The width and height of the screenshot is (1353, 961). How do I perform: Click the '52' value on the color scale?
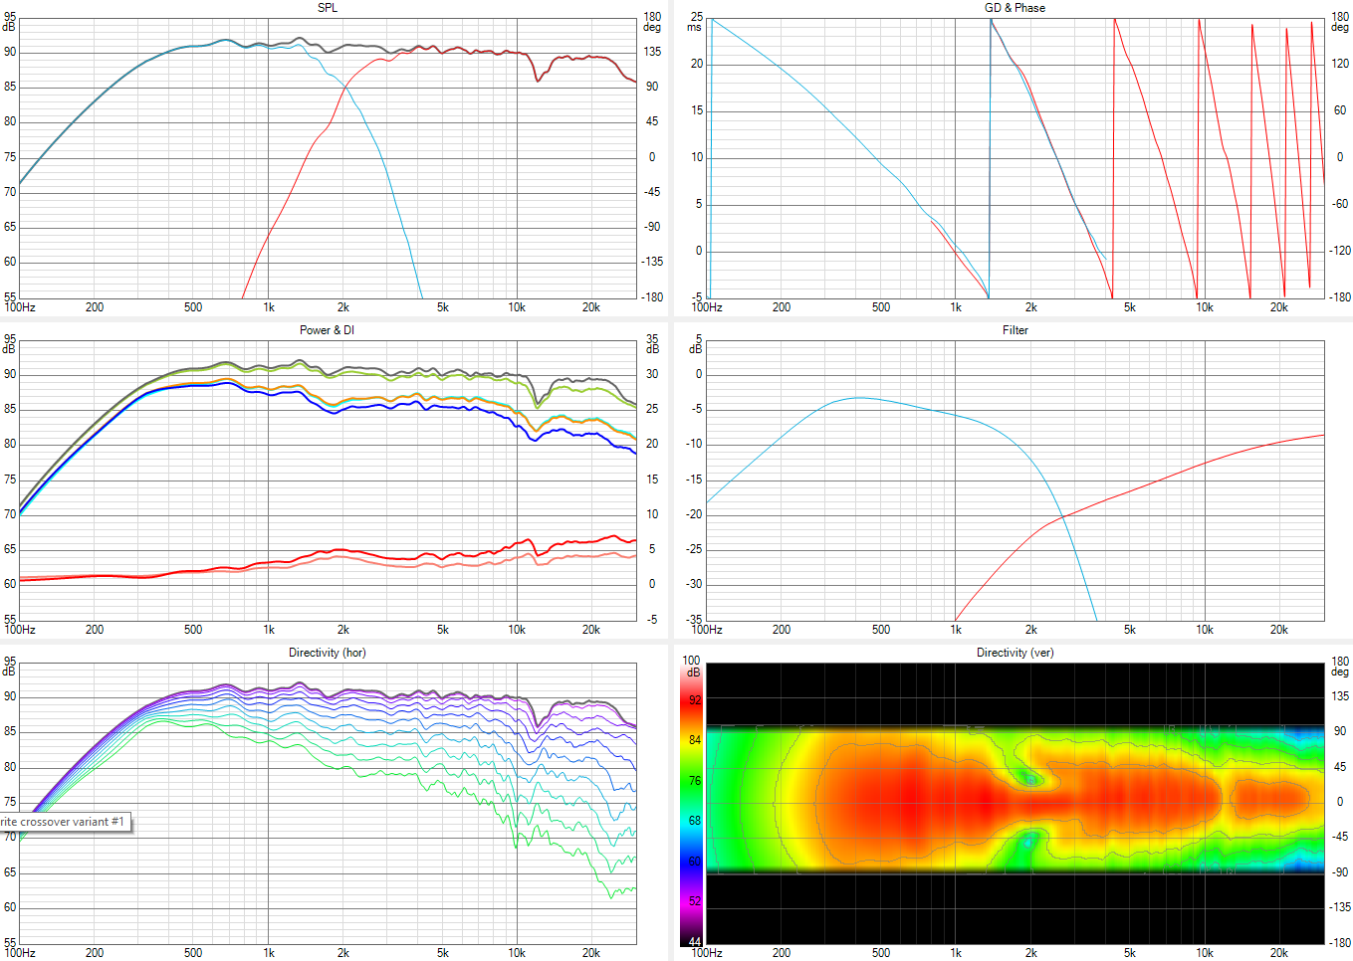695,901
